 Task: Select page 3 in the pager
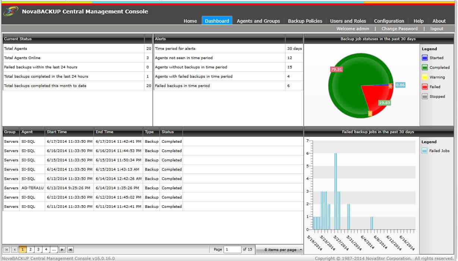[x=38, y=249]
